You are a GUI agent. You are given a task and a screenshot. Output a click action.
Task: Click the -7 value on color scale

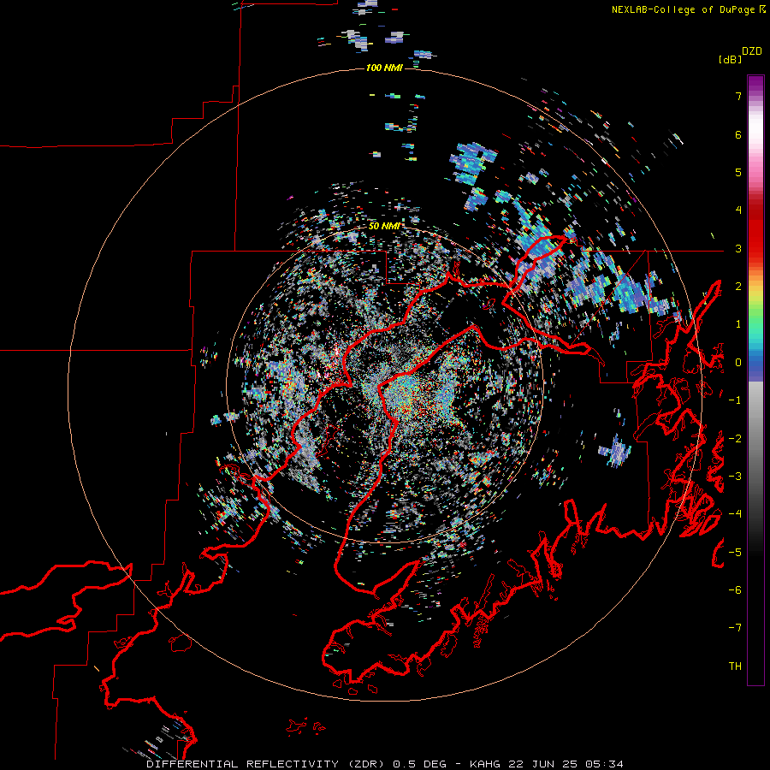[735, 628]
